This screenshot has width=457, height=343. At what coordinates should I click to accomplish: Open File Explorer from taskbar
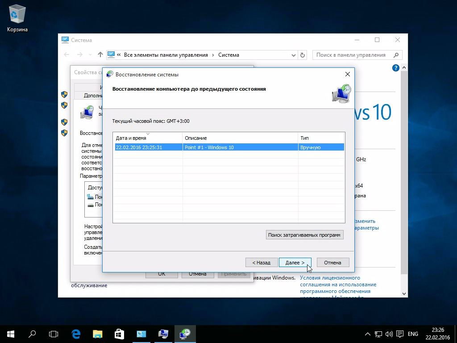point(98,334)
